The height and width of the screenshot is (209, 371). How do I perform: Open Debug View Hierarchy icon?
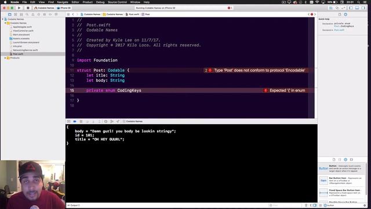[x=106, y=121]
